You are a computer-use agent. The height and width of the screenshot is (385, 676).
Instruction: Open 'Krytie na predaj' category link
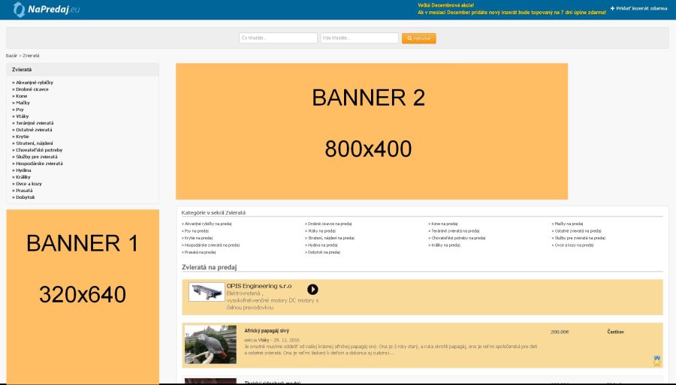click(198, 238)
